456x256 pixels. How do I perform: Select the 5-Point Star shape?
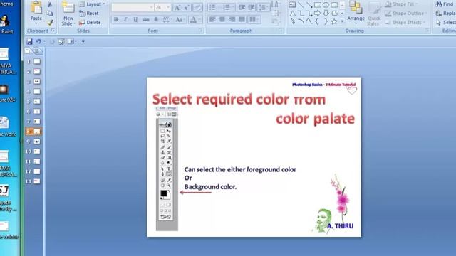[x=334, y=21]
